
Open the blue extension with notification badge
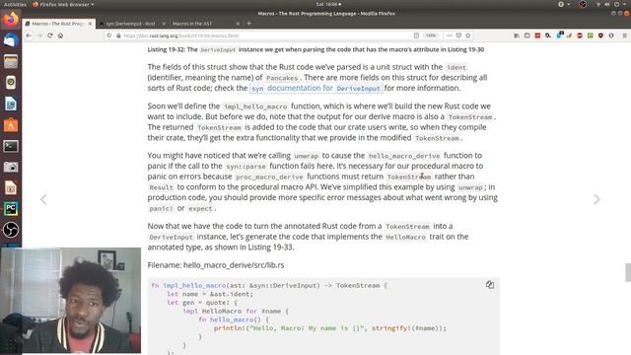pos(559,35)
